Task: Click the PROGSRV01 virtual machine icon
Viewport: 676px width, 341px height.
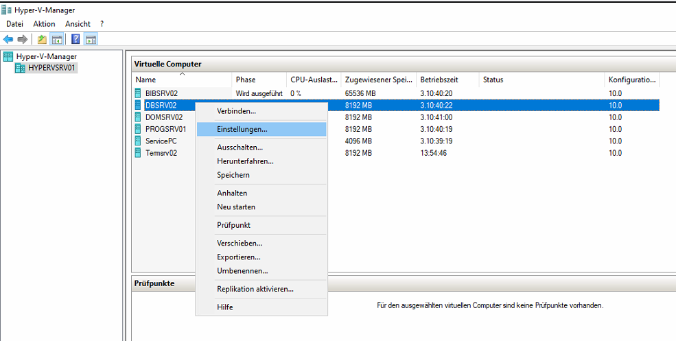Action: [138, 129]
